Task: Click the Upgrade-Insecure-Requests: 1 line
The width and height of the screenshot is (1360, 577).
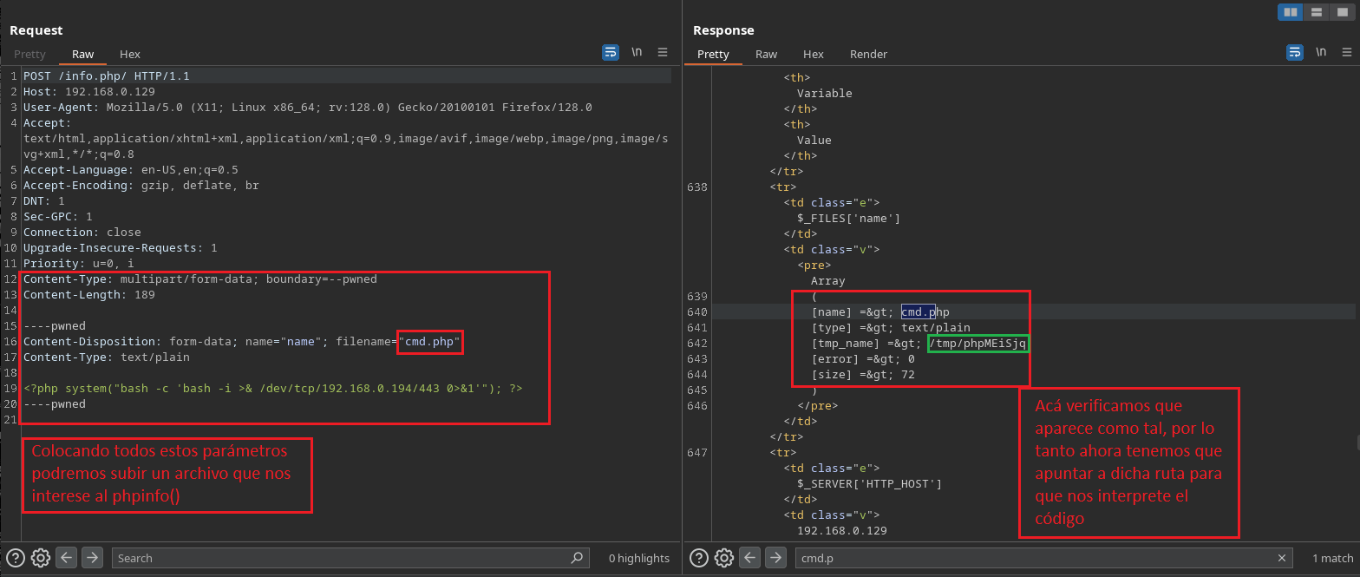Action: pyautogui.click(x=121, y=247)
